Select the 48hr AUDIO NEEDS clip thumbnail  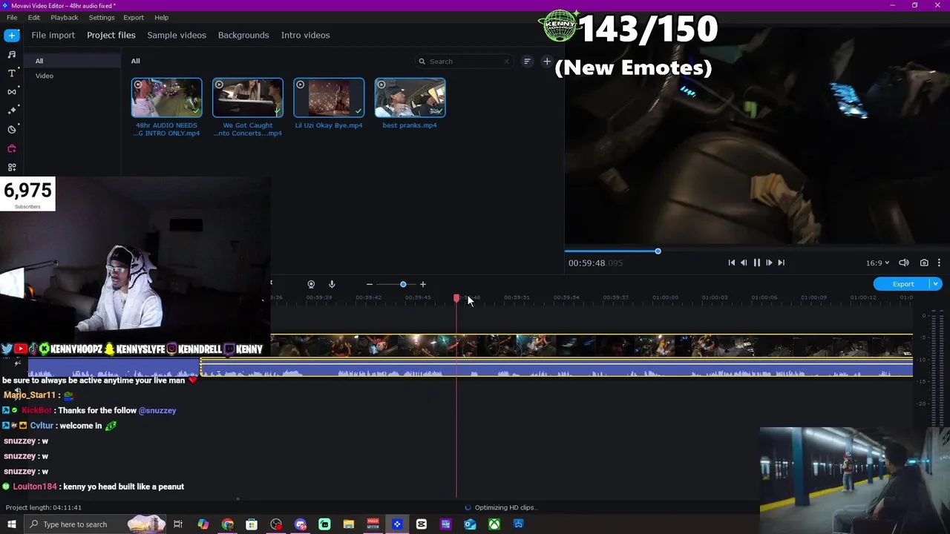click(x=166, y=97)
